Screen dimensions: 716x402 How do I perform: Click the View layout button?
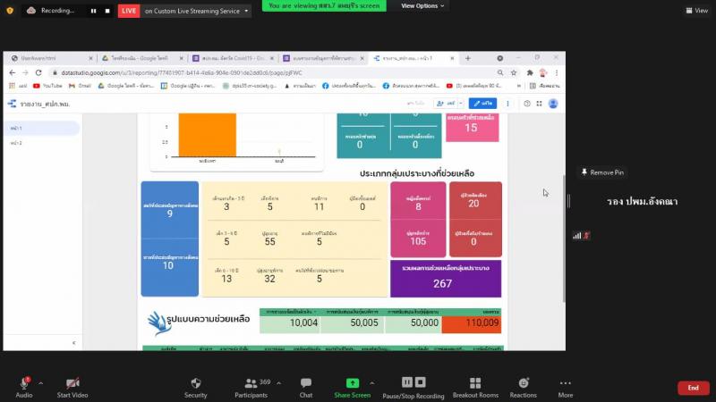[x=697, y=11]
